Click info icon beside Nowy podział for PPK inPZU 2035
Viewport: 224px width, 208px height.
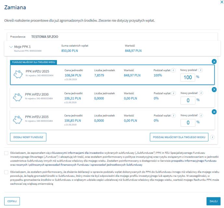(202, 116)
